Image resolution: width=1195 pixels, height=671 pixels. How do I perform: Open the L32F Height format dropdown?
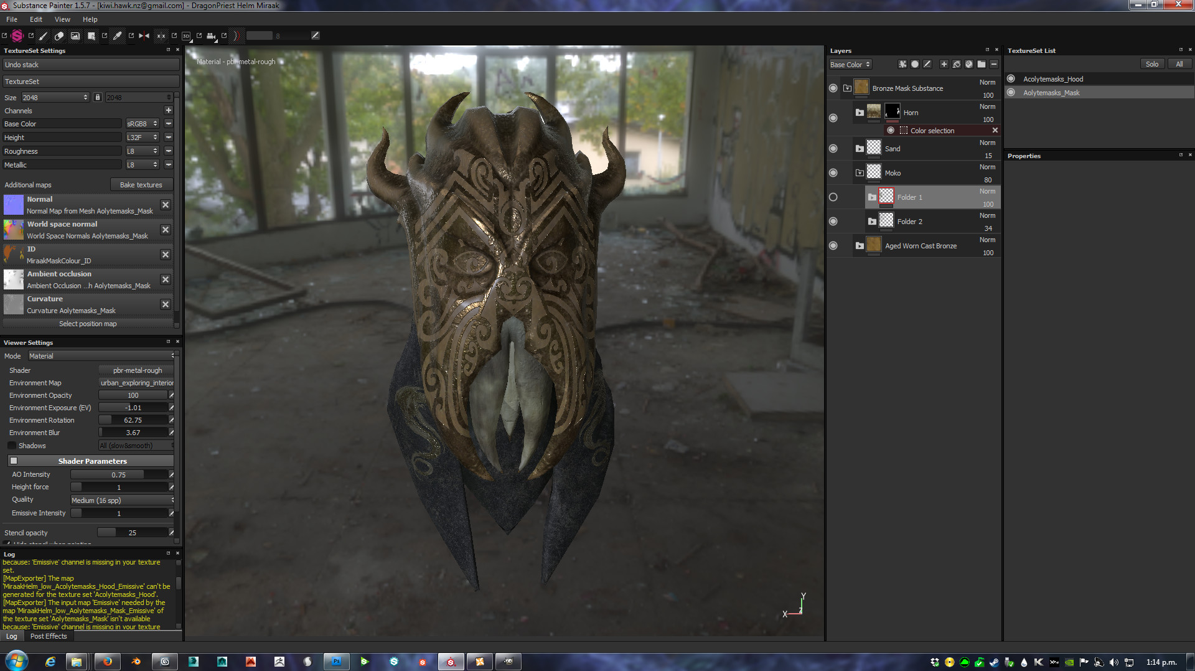pos(143,137)
